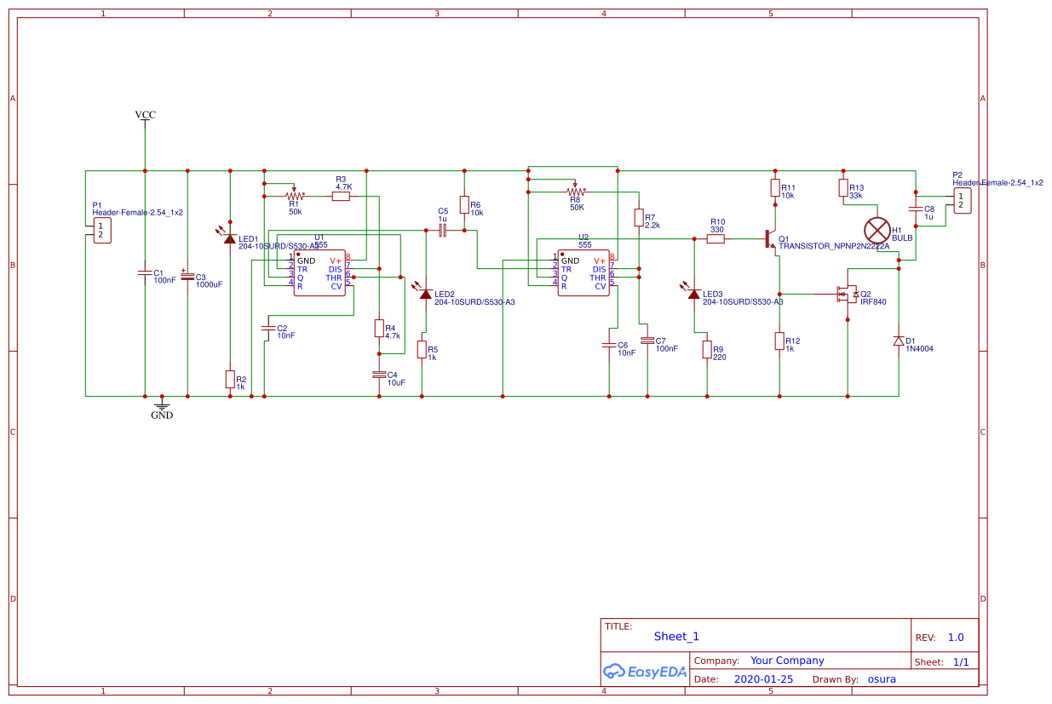1052x704 pixels.
Task: Select the C7 100nF capacitor symbol
Action: (647, 341)
